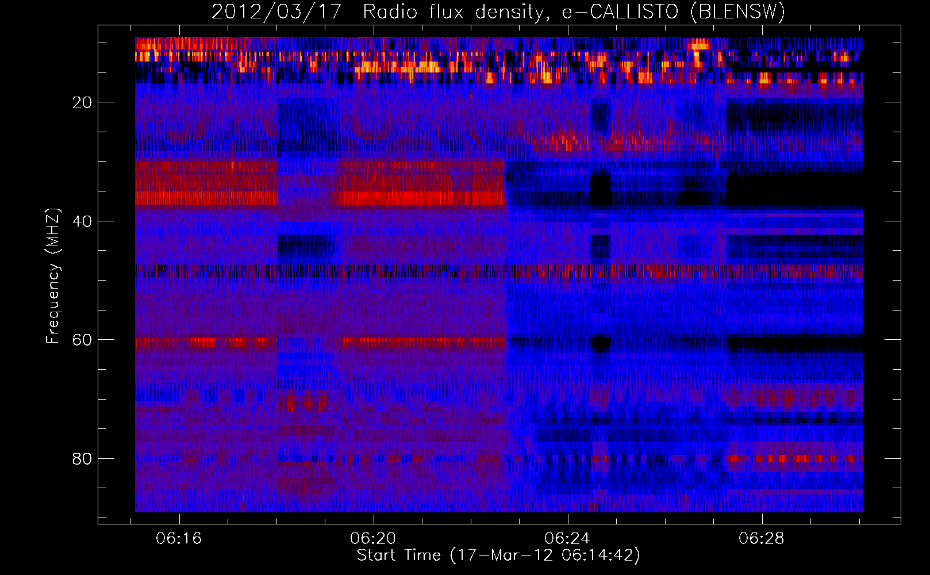Click the "Frequency (MHZ)" axis label

52,276
